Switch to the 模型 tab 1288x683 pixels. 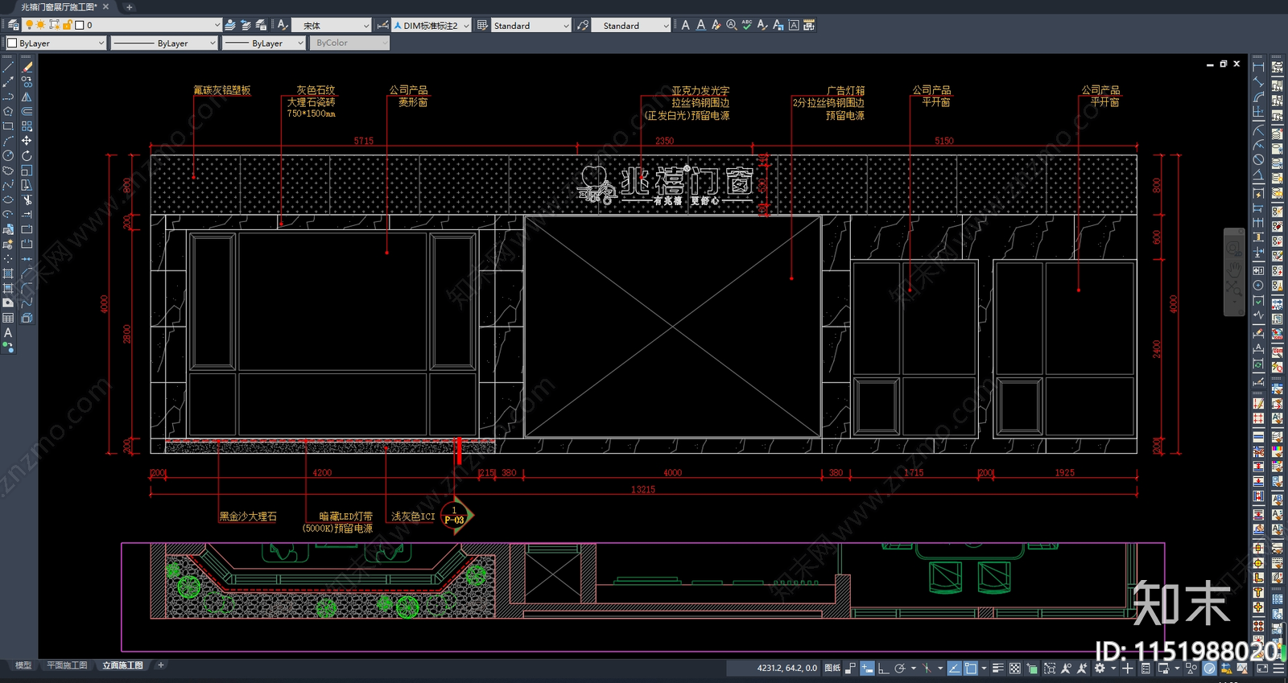click(23, 665)
